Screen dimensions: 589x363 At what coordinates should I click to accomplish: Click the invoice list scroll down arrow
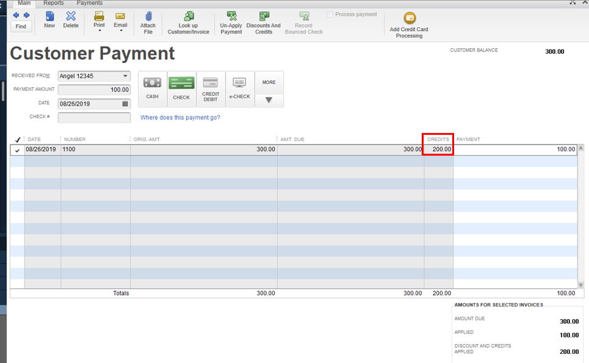pyautogui.click(x=580, y=286)
